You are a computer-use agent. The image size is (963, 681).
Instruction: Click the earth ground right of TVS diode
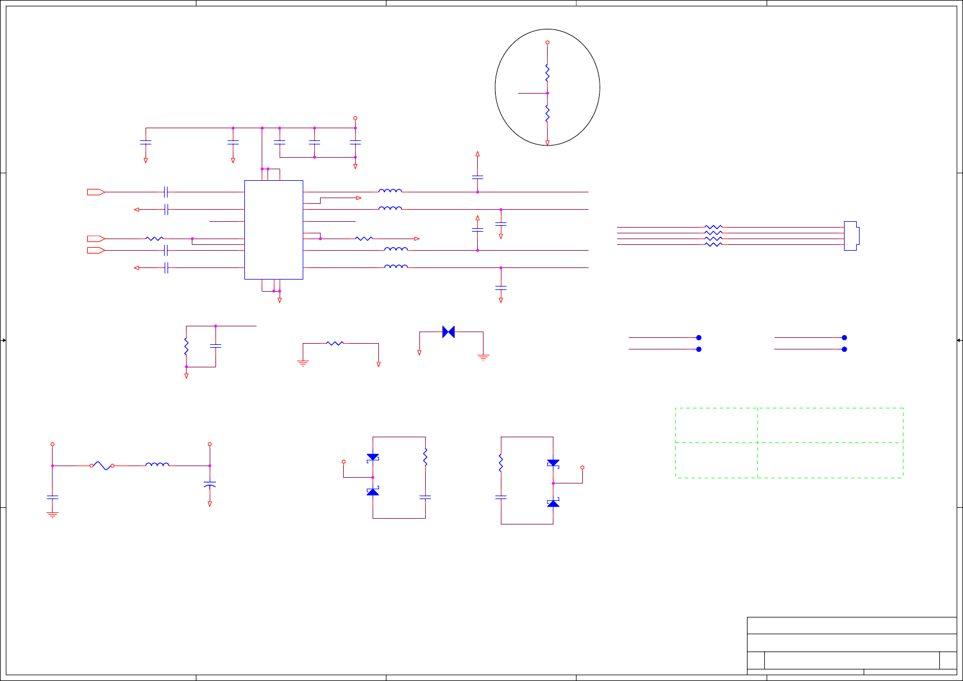tap(484, 358)
